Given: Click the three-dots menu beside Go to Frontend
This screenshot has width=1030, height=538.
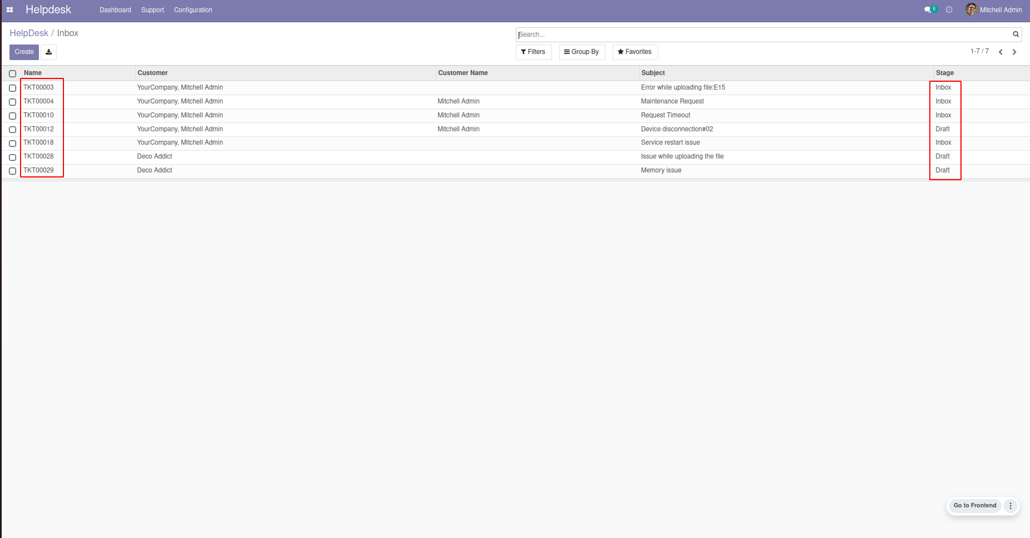Looking at the screenshot, I should pyautogui.click(x=1011, y=506).
